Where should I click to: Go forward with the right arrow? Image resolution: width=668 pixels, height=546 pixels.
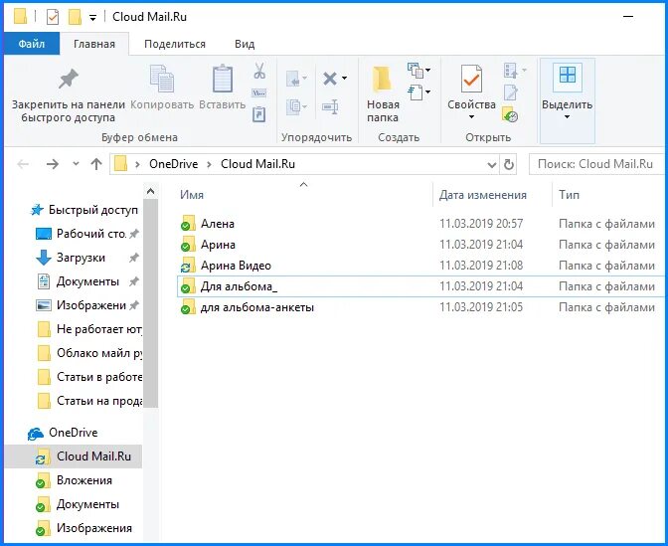click(x=53, y=164)
